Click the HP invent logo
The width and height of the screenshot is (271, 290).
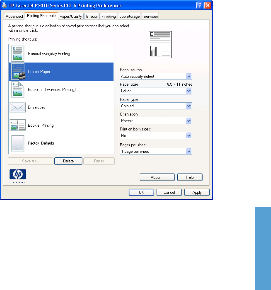[18, 176]
